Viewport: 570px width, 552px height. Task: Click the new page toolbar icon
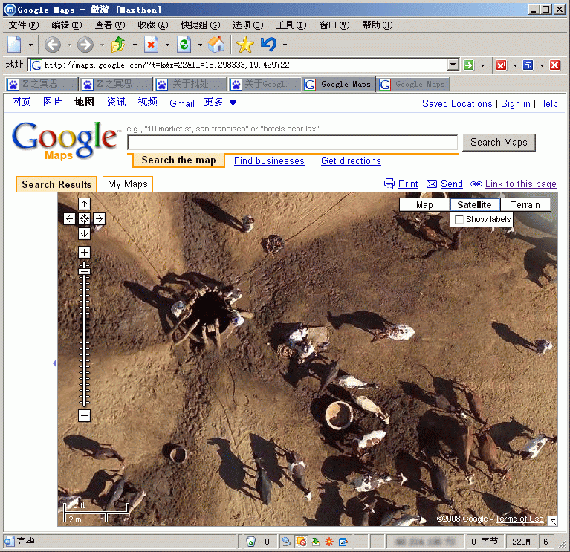point(14,45)
